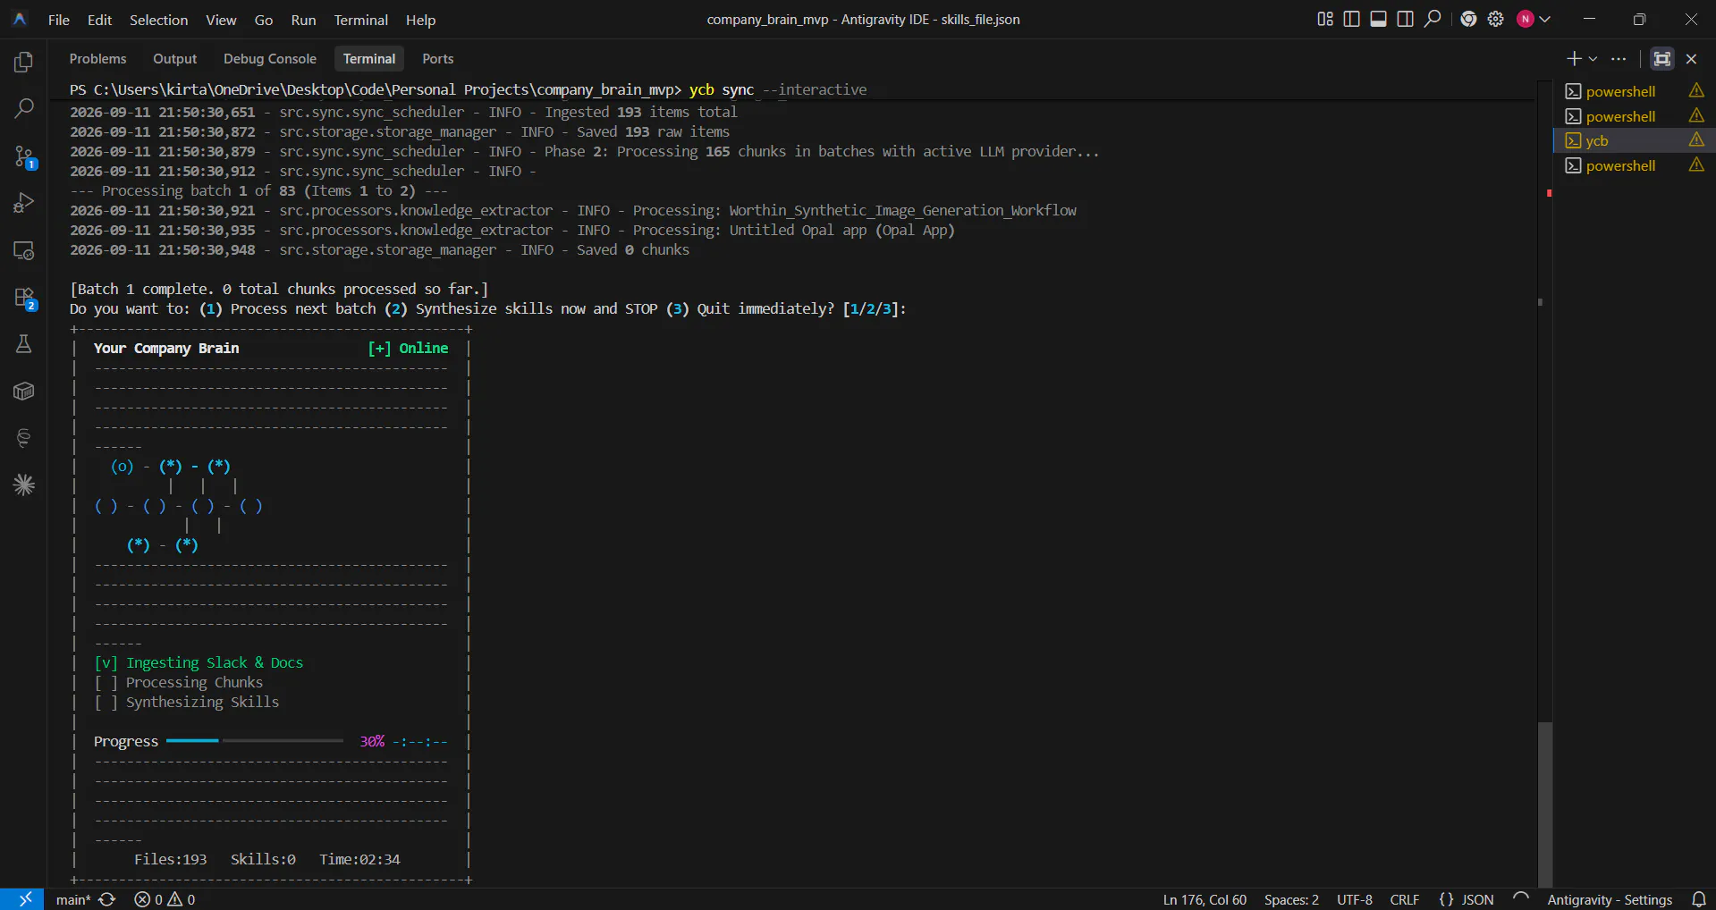Image resolution: width=1716 pixels, height=910 pixels.
Task: Open the Testing beaker view
Action: pos(24,344)
